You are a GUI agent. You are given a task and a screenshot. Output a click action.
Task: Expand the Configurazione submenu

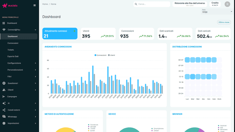[36, 63]
